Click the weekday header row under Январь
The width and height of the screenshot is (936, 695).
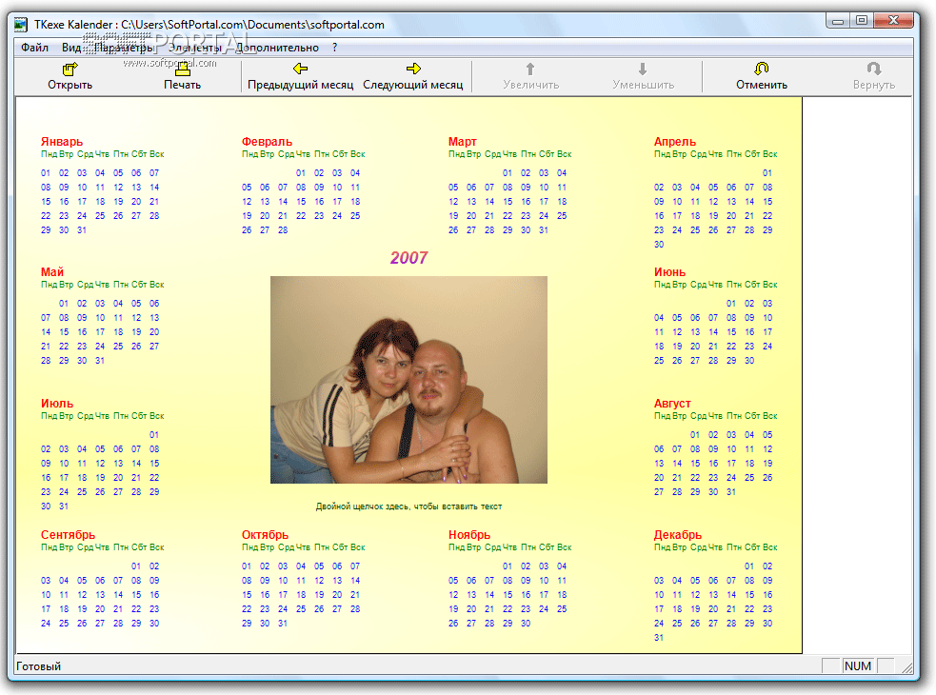(103, 154)
